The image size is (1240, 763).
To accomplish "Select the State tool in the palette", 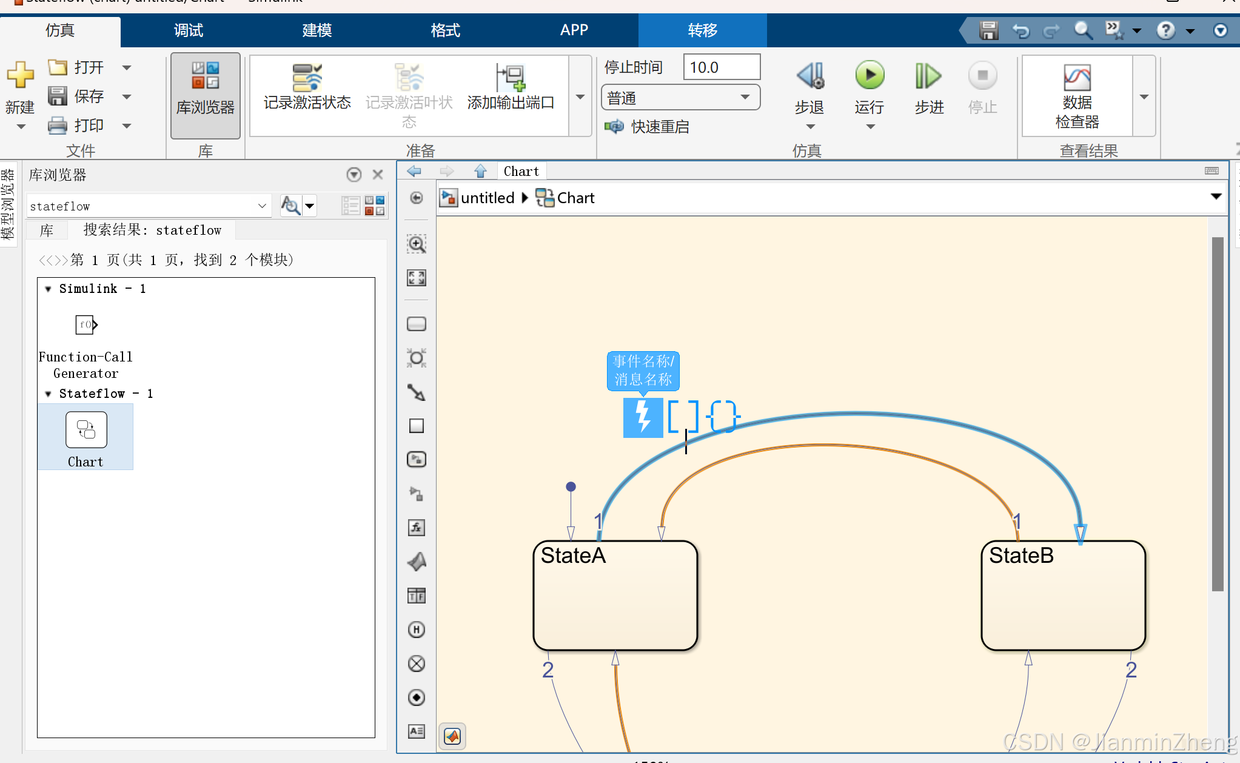I will (417, 324).
